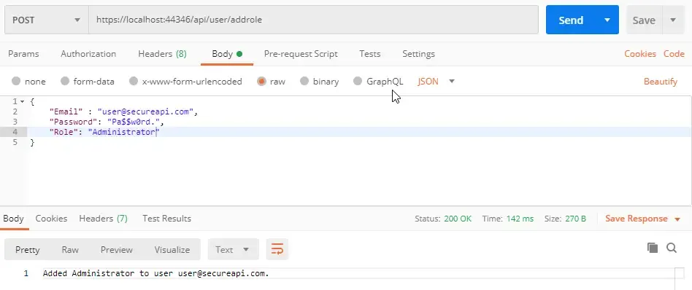Click the Size 270 B value
Screen dimensions: 692x290
575,219
